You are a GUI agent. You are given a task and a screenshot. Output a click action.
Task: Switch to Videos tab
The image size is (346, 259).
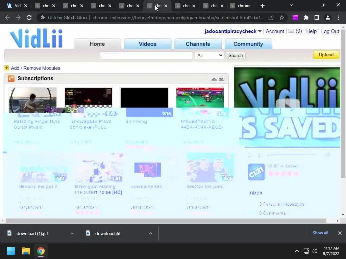tap(148, 44)
